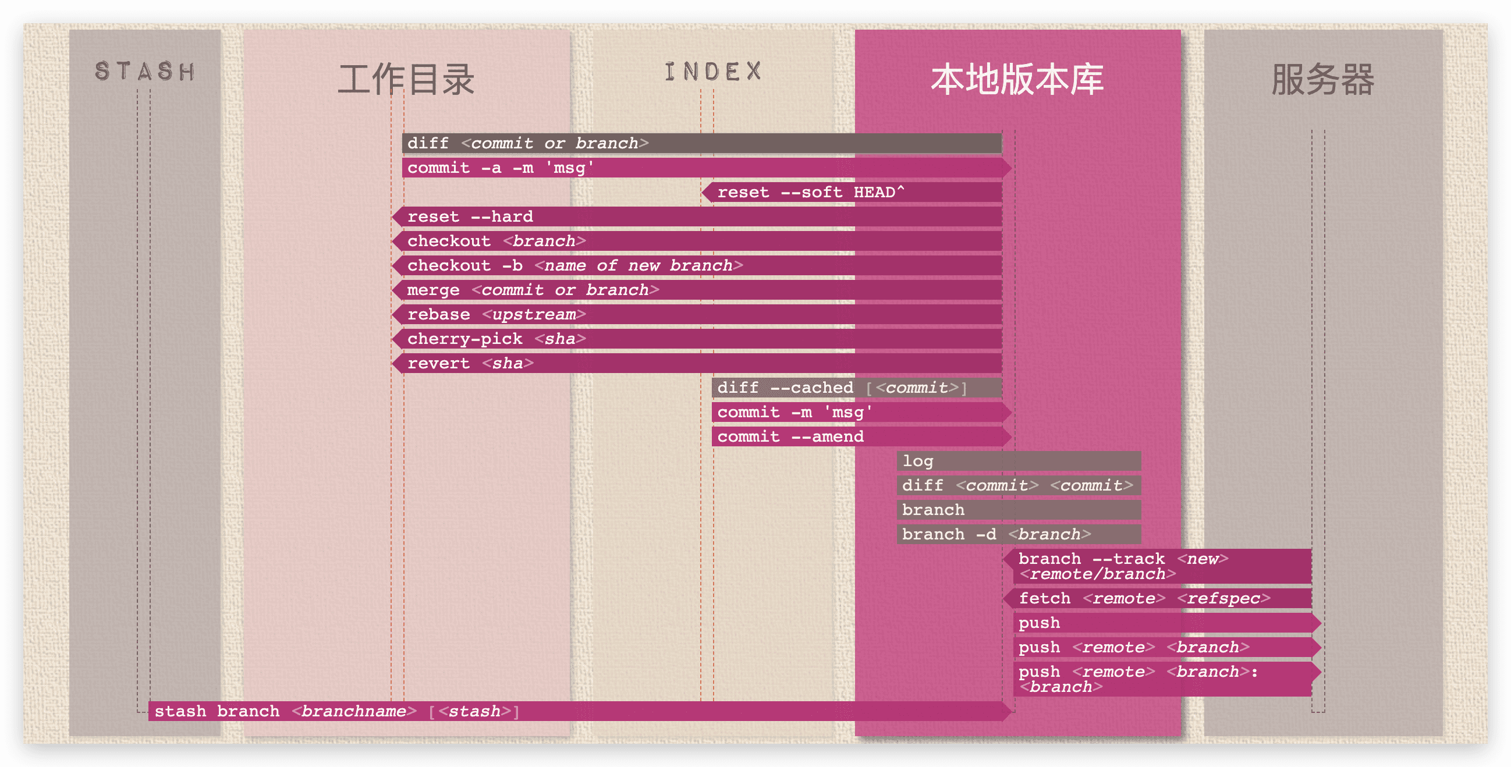Choose 'push <remote> <branch>:<branch>' command

tap(1167, 679)
